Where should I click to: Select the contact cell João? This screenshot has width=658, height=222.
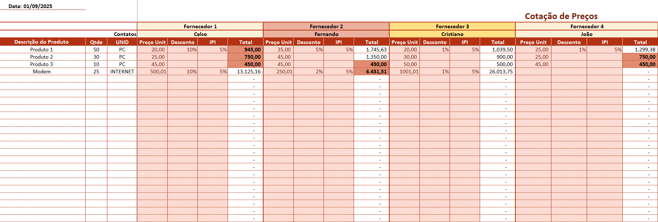point(587,34)
